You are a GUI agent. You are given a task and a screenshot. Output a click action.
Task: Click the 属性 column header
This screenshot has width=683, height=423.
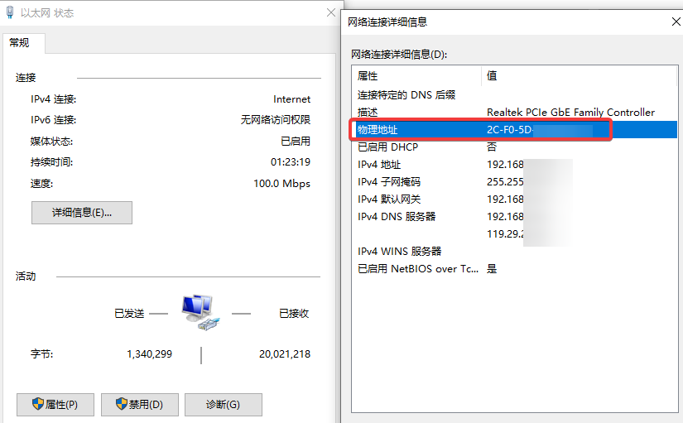tap(416, 76)
